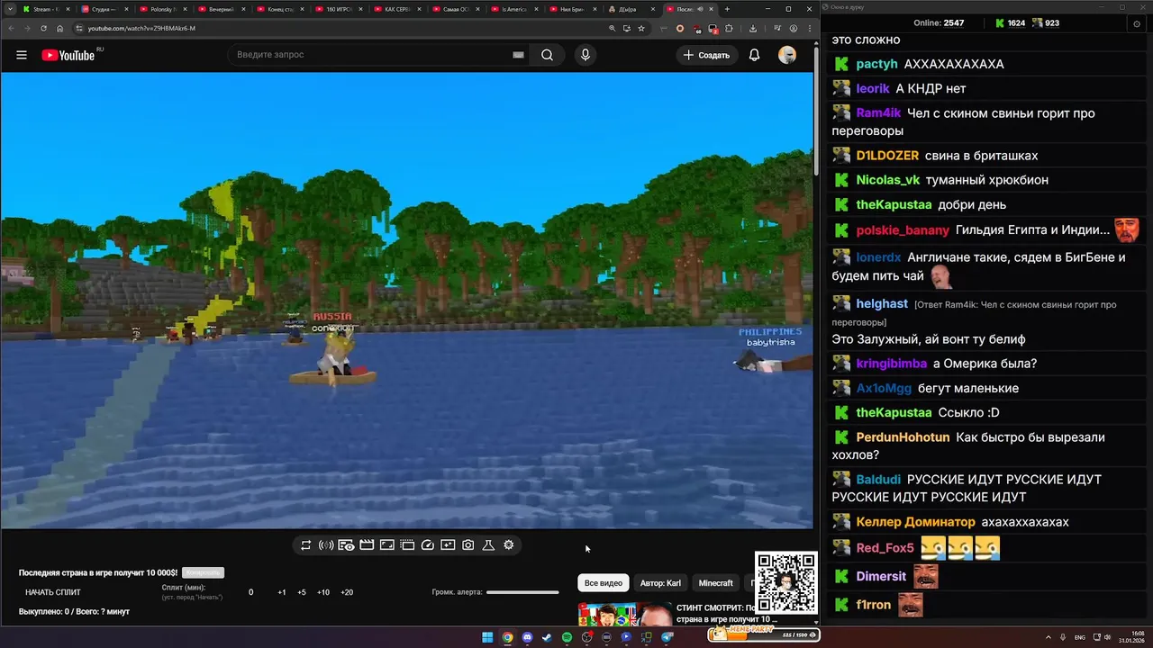Adjust the Громк. алерта volume slider
Viewport: 1153px width, 648px height.
click(522, 592)
